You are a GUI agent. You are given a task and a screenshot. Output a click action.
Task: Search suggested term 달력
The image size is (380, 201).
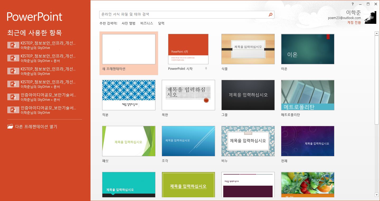[x=161, y=23]
